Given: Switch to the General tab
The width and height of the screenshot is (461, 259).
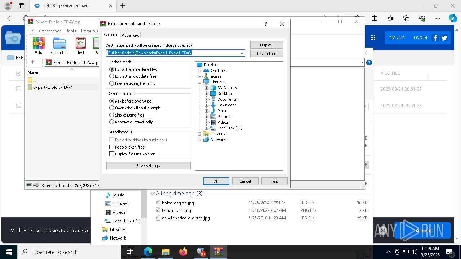Looking at the screenshot, I should coord(111,35).
